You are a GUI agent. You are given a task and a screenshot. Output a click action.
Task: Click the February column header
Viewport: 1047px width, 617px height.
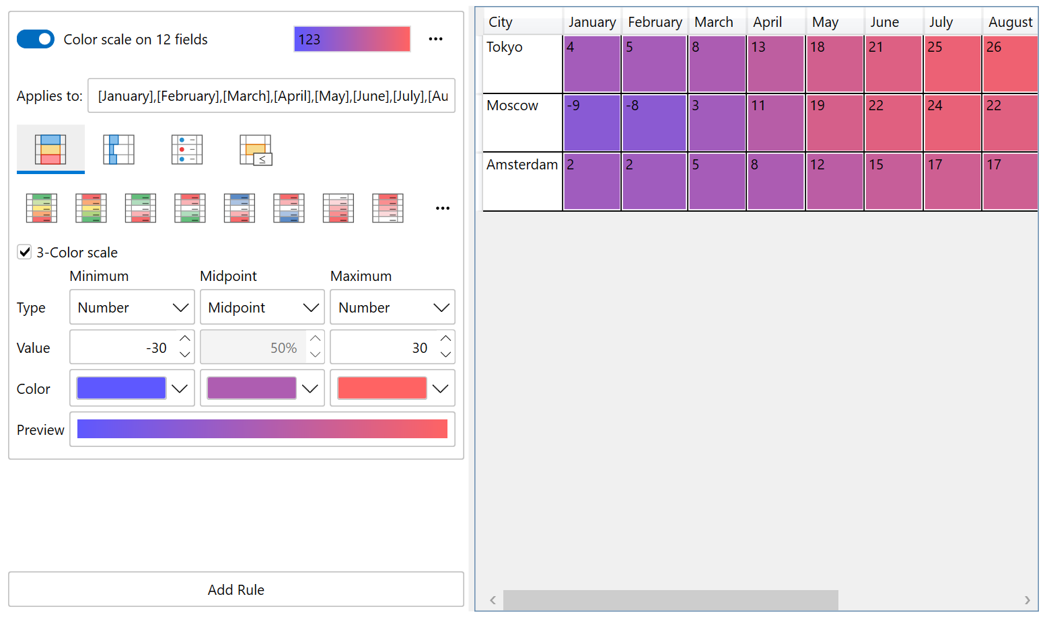655,22
